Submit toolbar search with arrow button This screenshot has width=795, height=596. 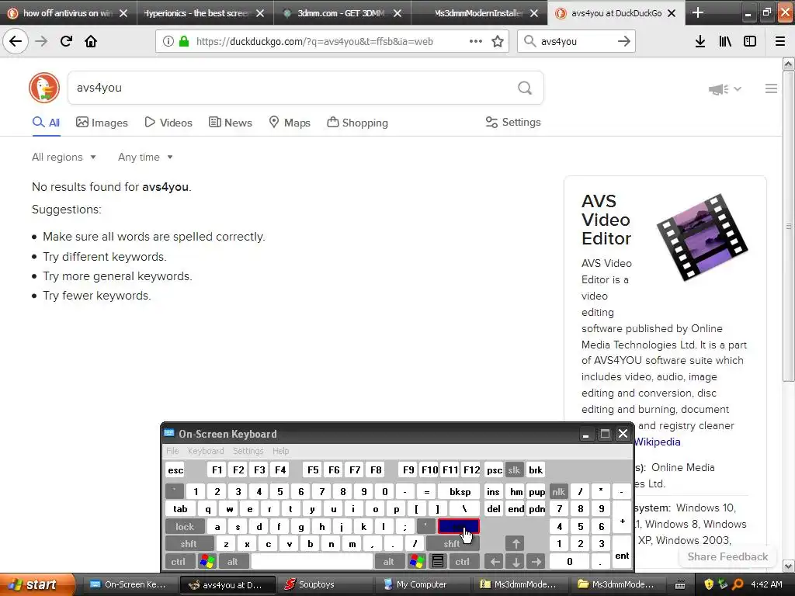[624, 41]
